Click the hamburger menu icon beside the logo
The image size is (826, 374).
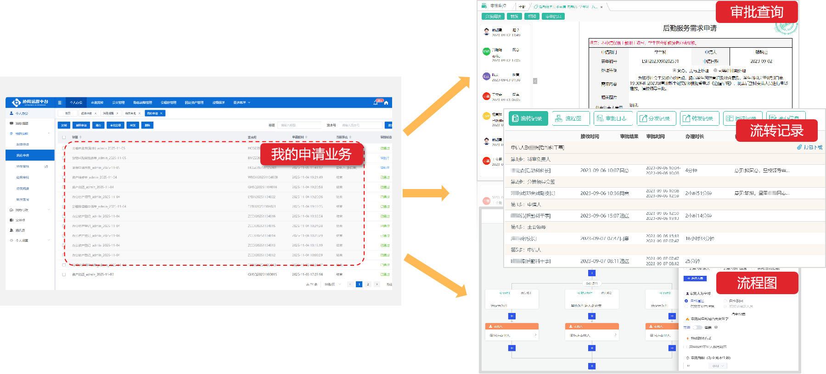pos(60,102)
